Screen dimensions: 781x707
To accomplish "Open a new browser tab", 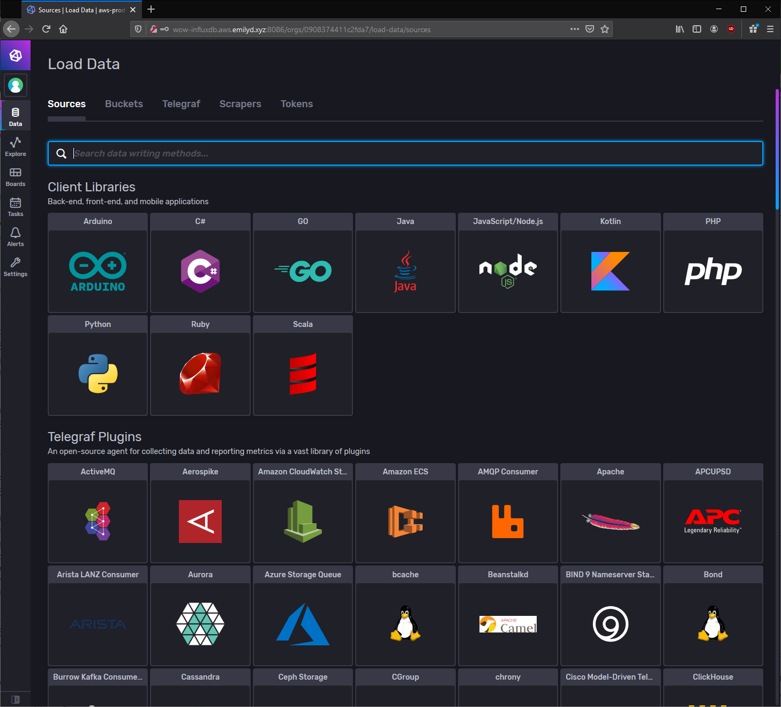I will (x=151, y=9).
